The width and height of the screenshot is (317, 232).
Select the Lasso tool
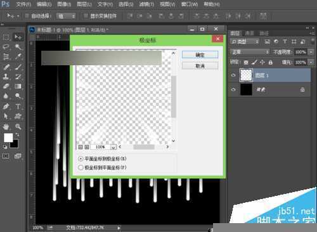pos(6,47)
